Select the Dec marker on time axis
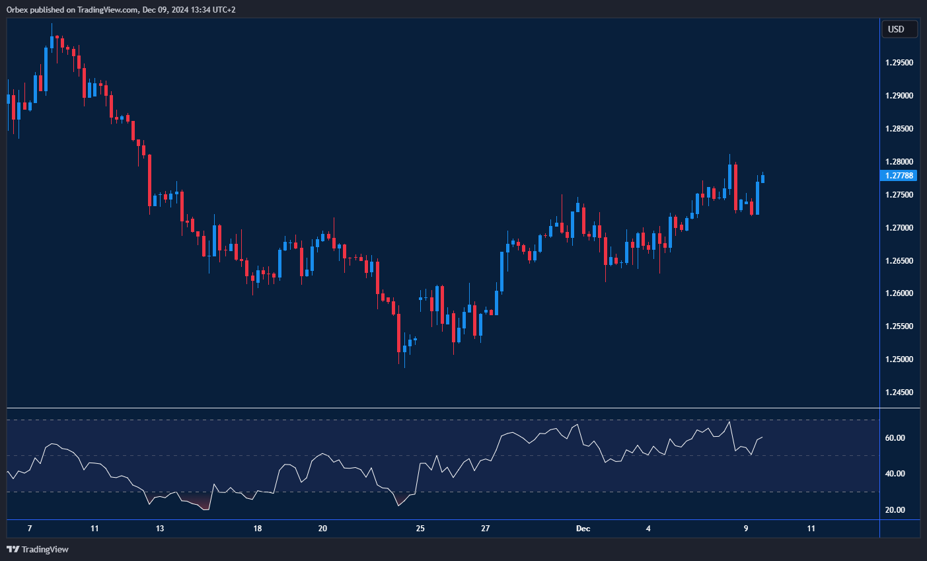The image size is (927, 561). 583,529
